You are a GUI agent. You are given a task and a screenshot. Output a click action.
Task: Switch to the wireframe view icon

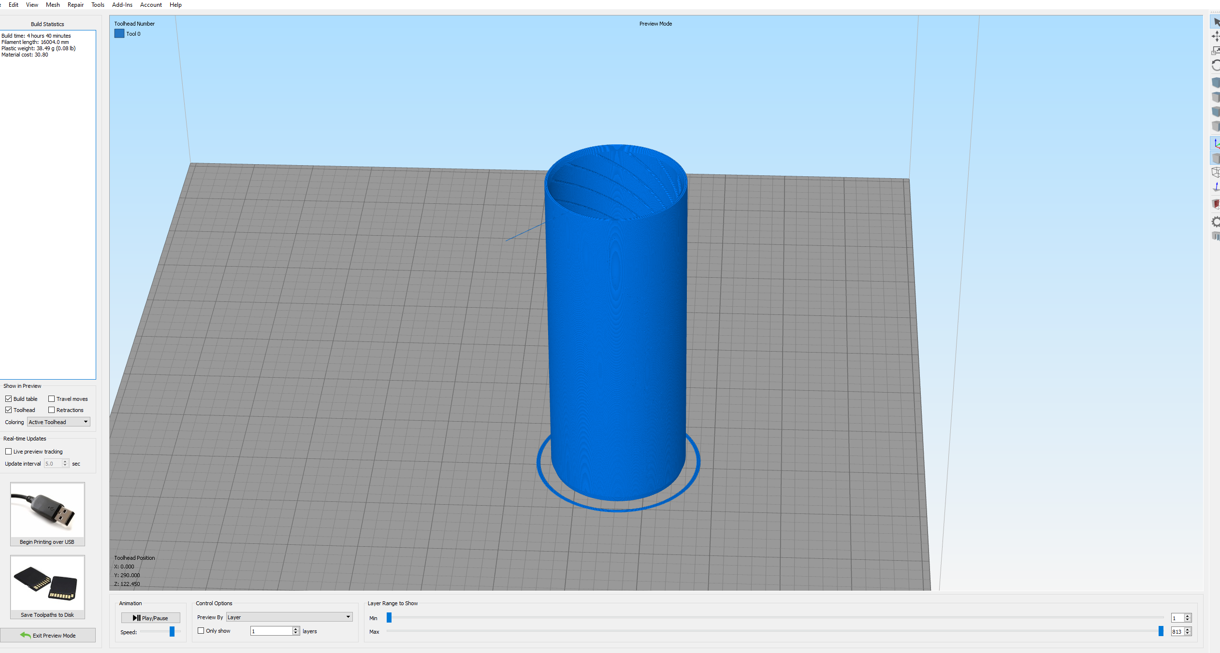click(1215, 172)
